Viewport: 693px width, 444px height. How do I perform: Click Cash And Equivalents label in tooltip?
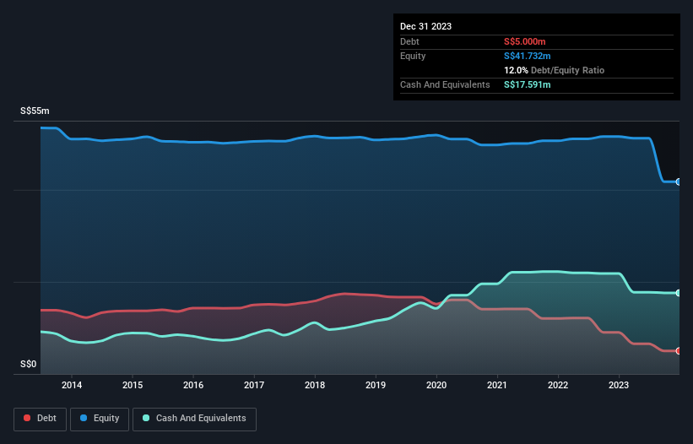pos(445,84)
